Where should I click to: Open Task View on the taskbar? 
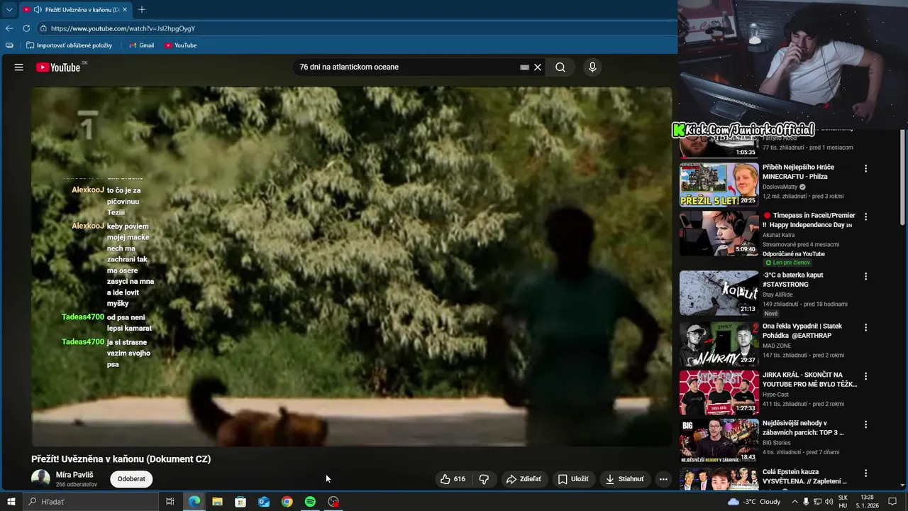[x=170, y=502]
